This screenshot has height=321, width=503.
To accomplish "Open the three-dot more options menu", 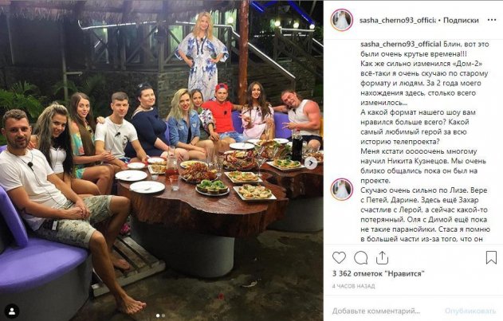I will 492,20.
